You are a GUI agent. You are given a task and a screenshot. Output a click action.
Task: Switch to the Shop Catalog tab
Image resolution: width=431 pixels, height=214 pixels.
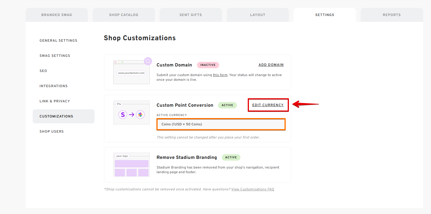124,15
